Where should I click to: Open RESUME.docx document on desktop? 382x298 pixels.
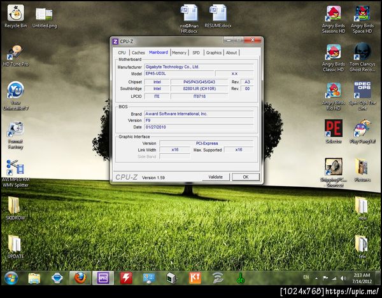[x=218, y=14]
